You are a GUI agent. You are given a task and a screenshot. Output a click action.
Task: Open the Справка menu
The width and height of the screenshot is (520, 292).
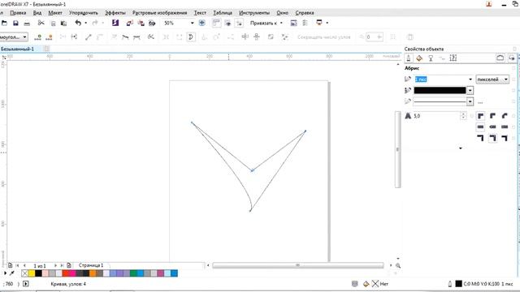click(305, 13)
